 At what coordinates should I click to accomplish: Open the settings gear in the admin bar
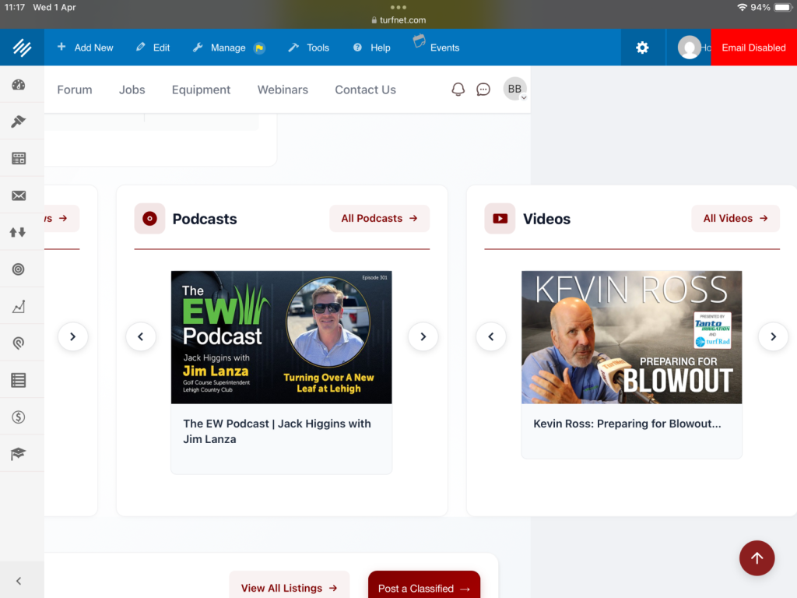(642, 47)
